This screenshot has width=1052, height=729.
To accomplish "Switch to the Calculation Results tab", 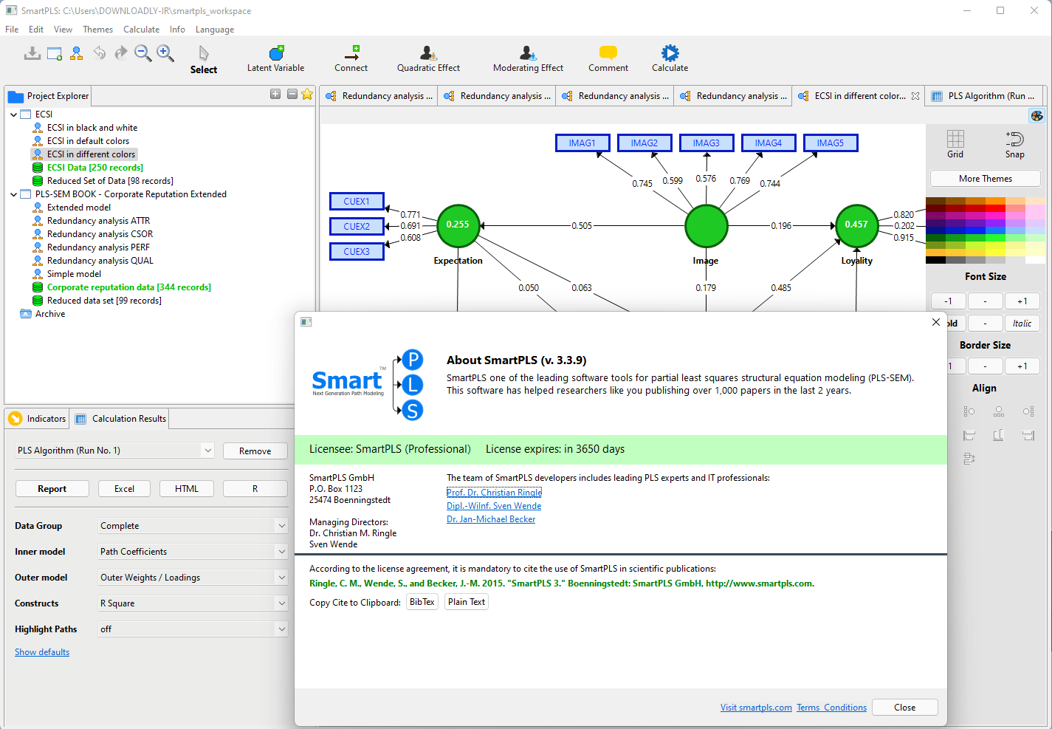I will coord(120,419).
